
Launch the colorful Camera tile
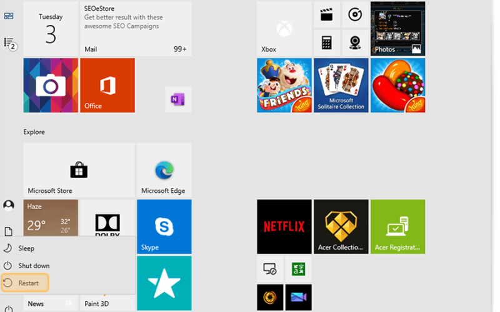pos(51,85)
